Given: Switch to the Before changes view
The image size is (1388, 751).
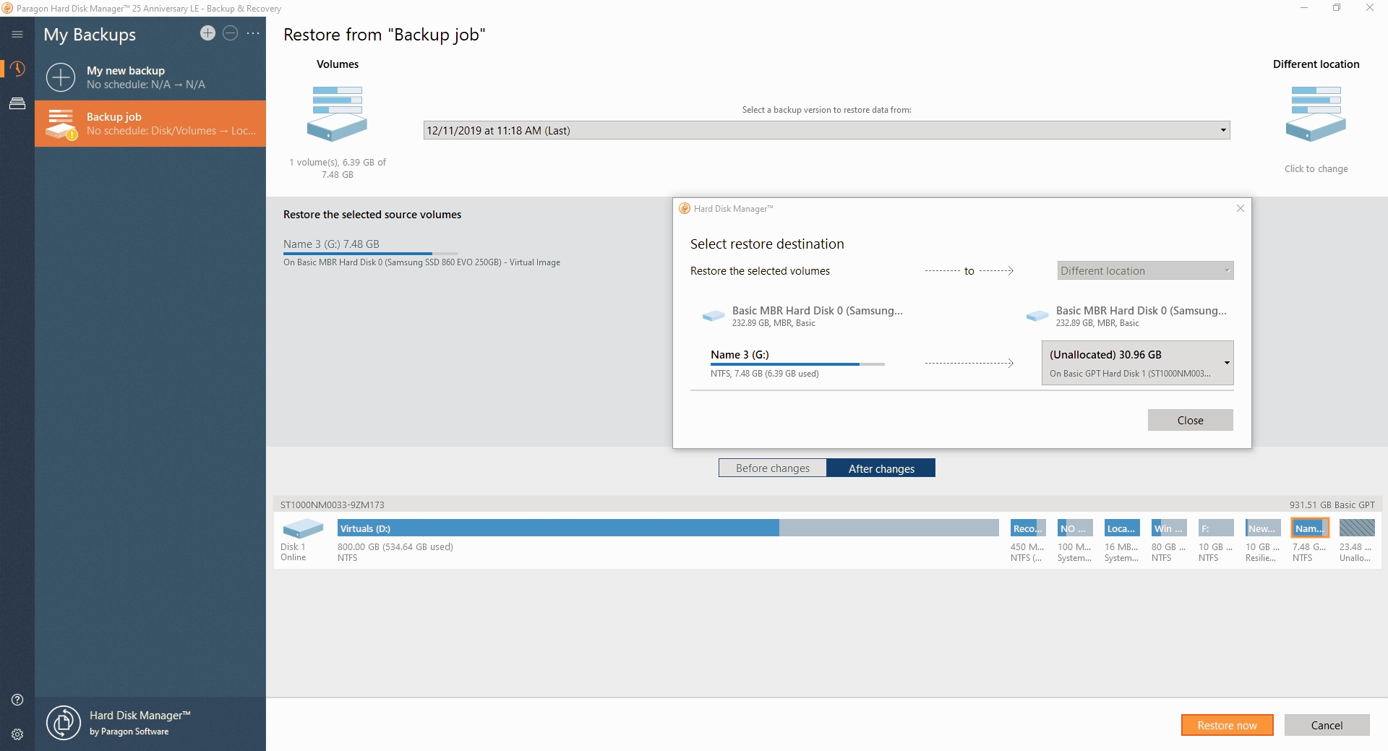Looking at the screenshot, I should (x=772, y=468).
